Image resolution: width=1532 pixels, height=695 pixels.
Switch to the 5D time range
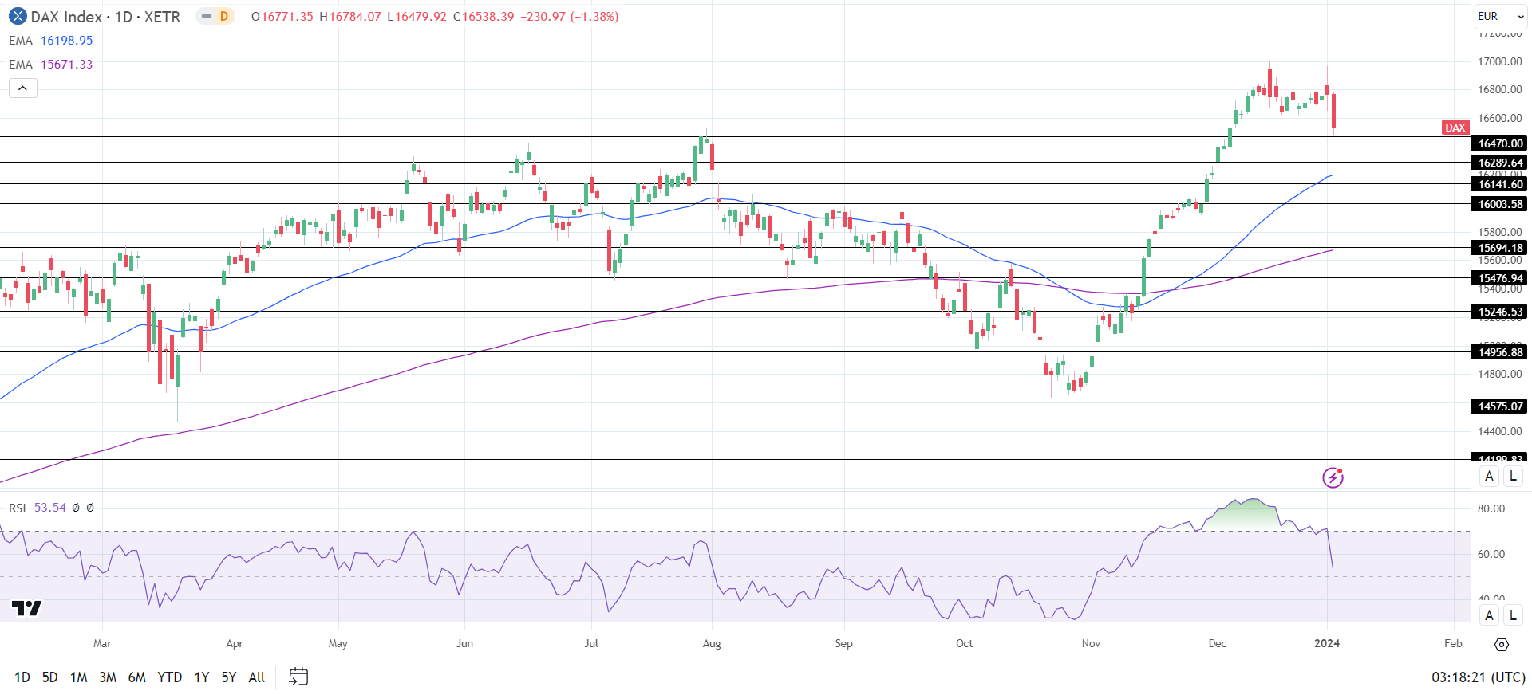[x=49, y=677]
